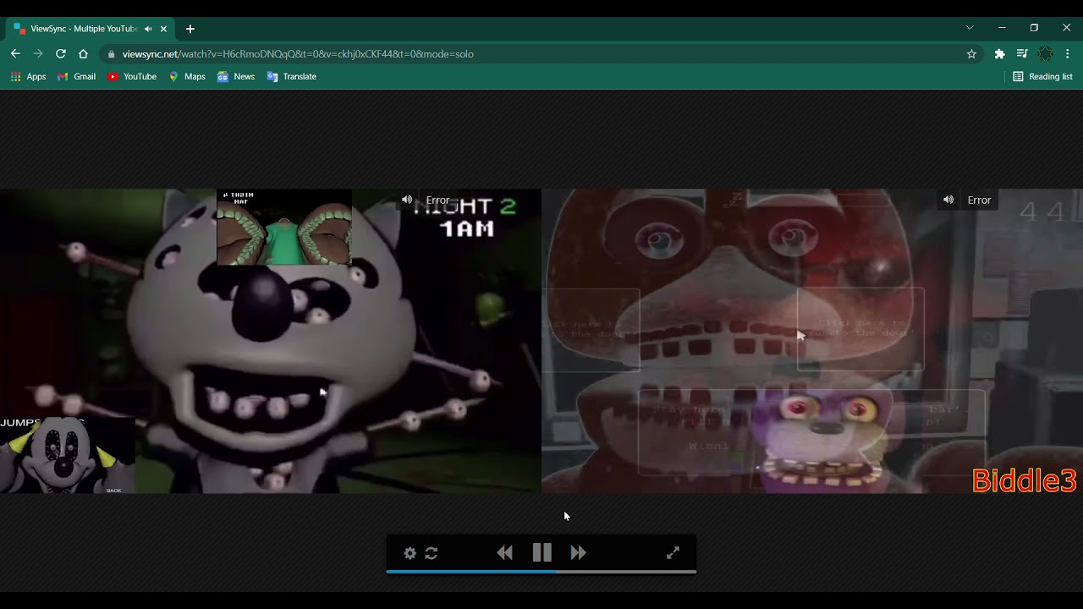Viewport: 1083px width, 609px height.
Task: Click the right video Error label
Action: pos(979,200)
